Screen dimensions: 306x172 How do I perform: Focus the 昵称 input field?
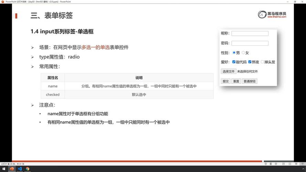(250, 34)
